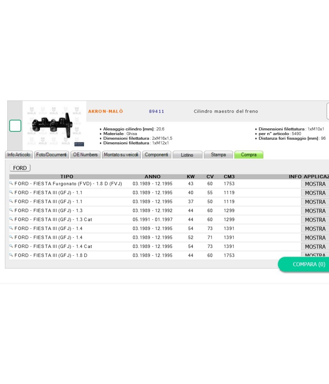Click the magnifier icon for FIESTA Furgonato (FVD)
This screenshot has height=384, width=329.
tap(11, 183)
